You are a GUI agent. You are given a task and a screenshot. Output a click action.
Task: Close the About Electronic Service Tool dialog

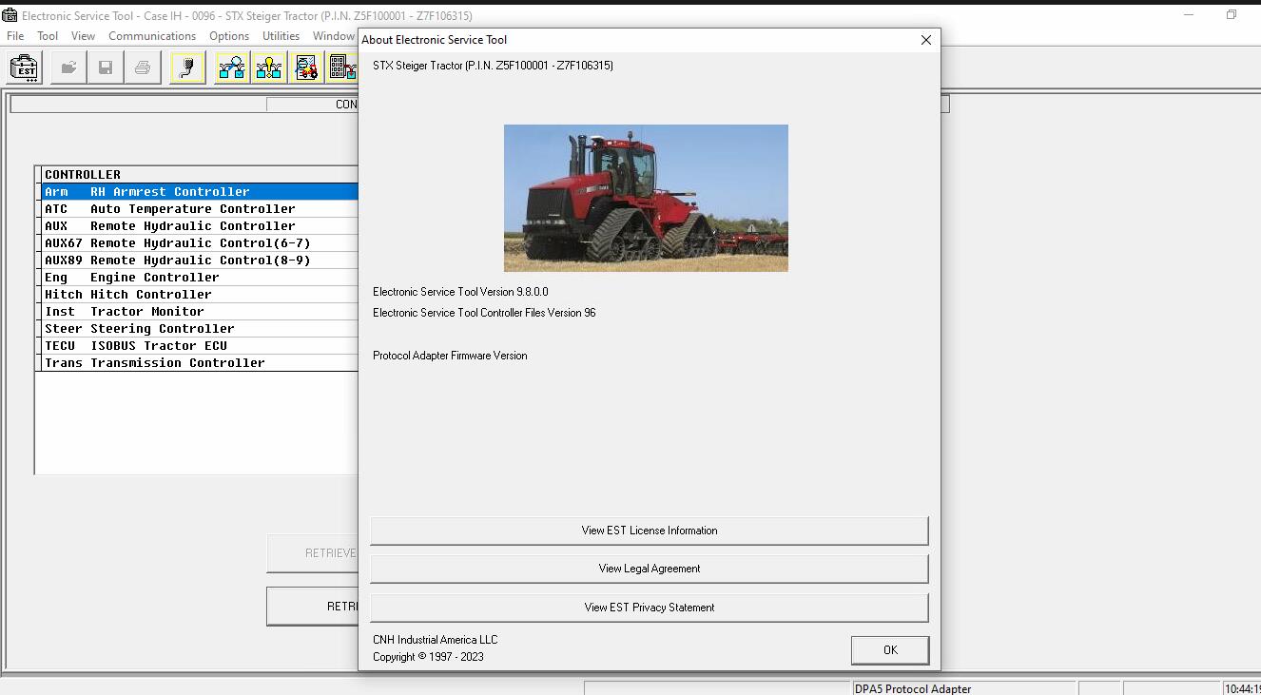[x=926, y=40]
